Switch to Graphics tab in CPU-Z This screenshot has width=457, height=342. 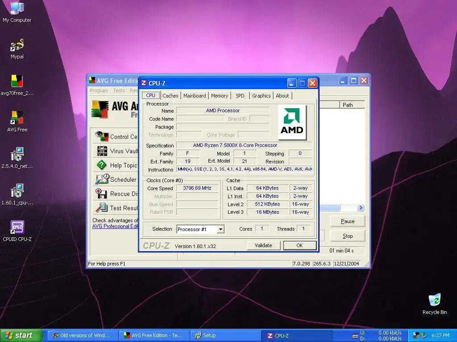point(262,96)
